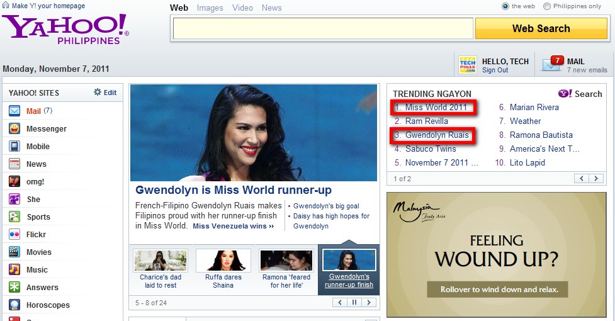Click the mail envelope icon with 7 badge

click(553, 64)
